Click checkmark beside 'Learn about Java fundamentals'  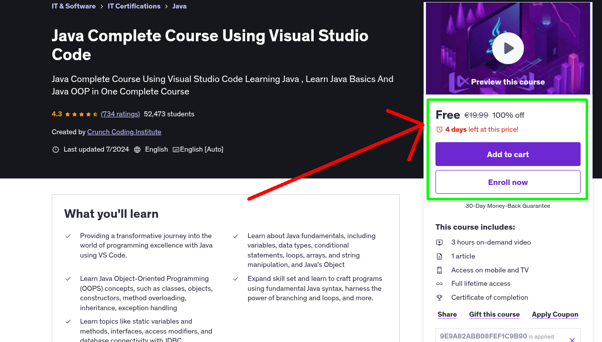tap(236, 236)
